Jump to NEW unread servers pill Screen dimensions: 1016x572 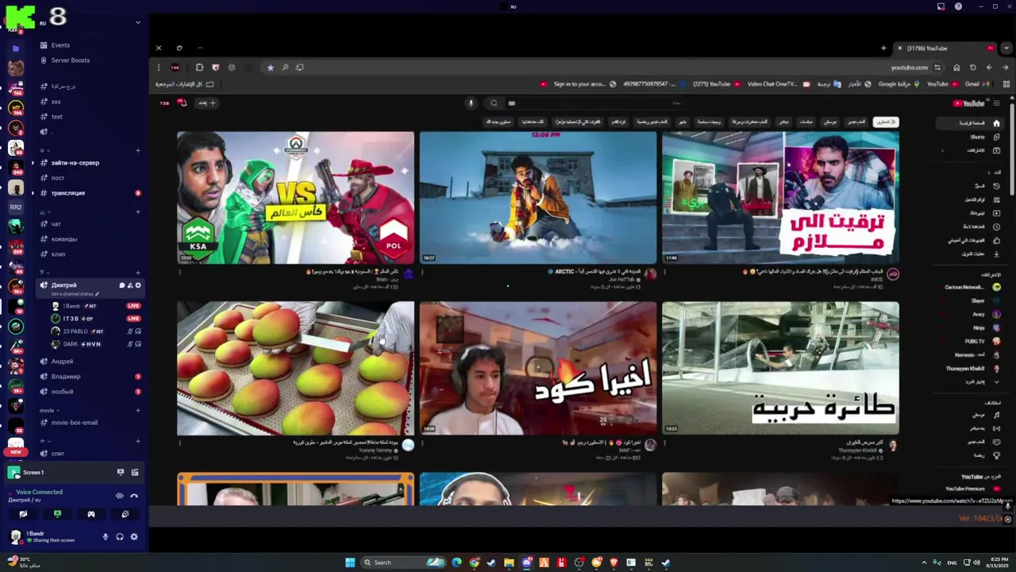[16, 452]
